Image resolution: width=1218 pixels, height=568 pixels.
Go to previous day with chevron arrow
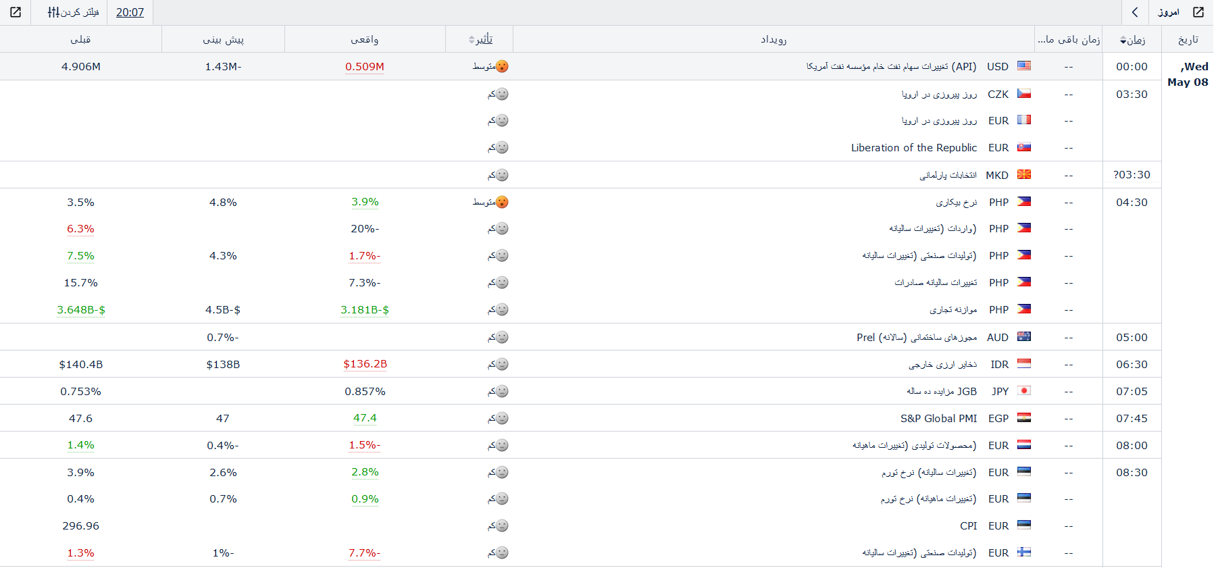point(1135,12)
